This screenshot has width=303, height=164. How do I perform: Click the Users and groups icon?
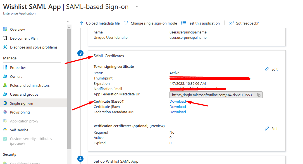coord(5,94)
